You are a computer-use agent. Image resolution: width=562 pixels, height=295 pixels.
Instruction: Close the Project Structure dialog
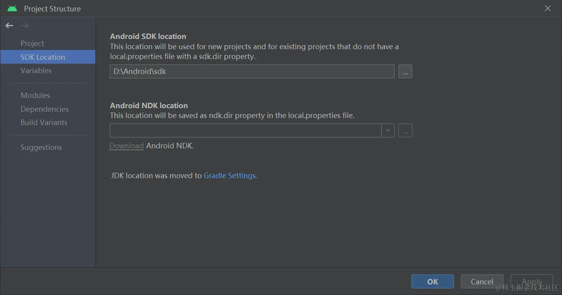click(x=547, y=8)
